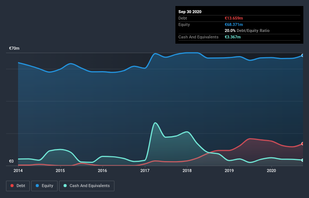Click the 20.0% Debt/Equity Ratio text
309x198 pixels.
[247, 30]
